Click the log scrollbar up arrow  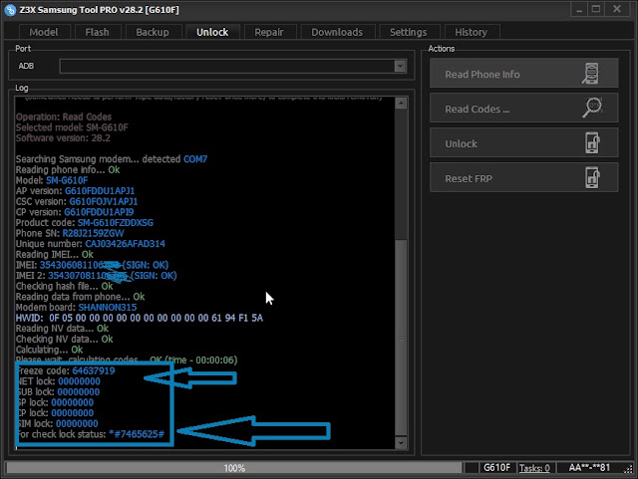[x=401, y=103]
